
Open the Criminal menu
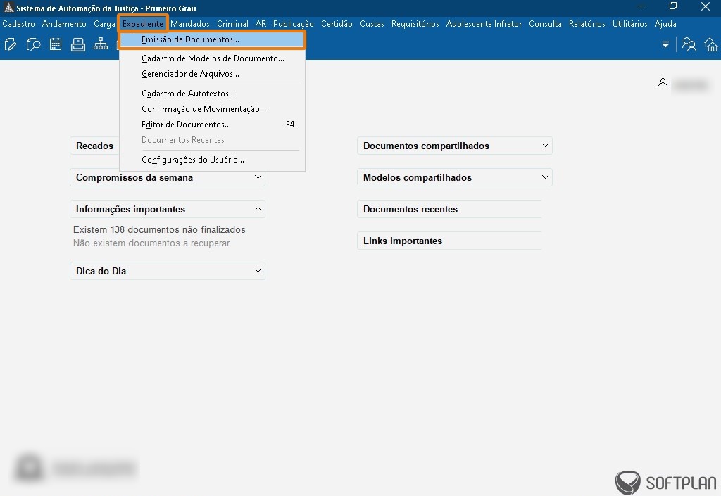tap(232, 24)
